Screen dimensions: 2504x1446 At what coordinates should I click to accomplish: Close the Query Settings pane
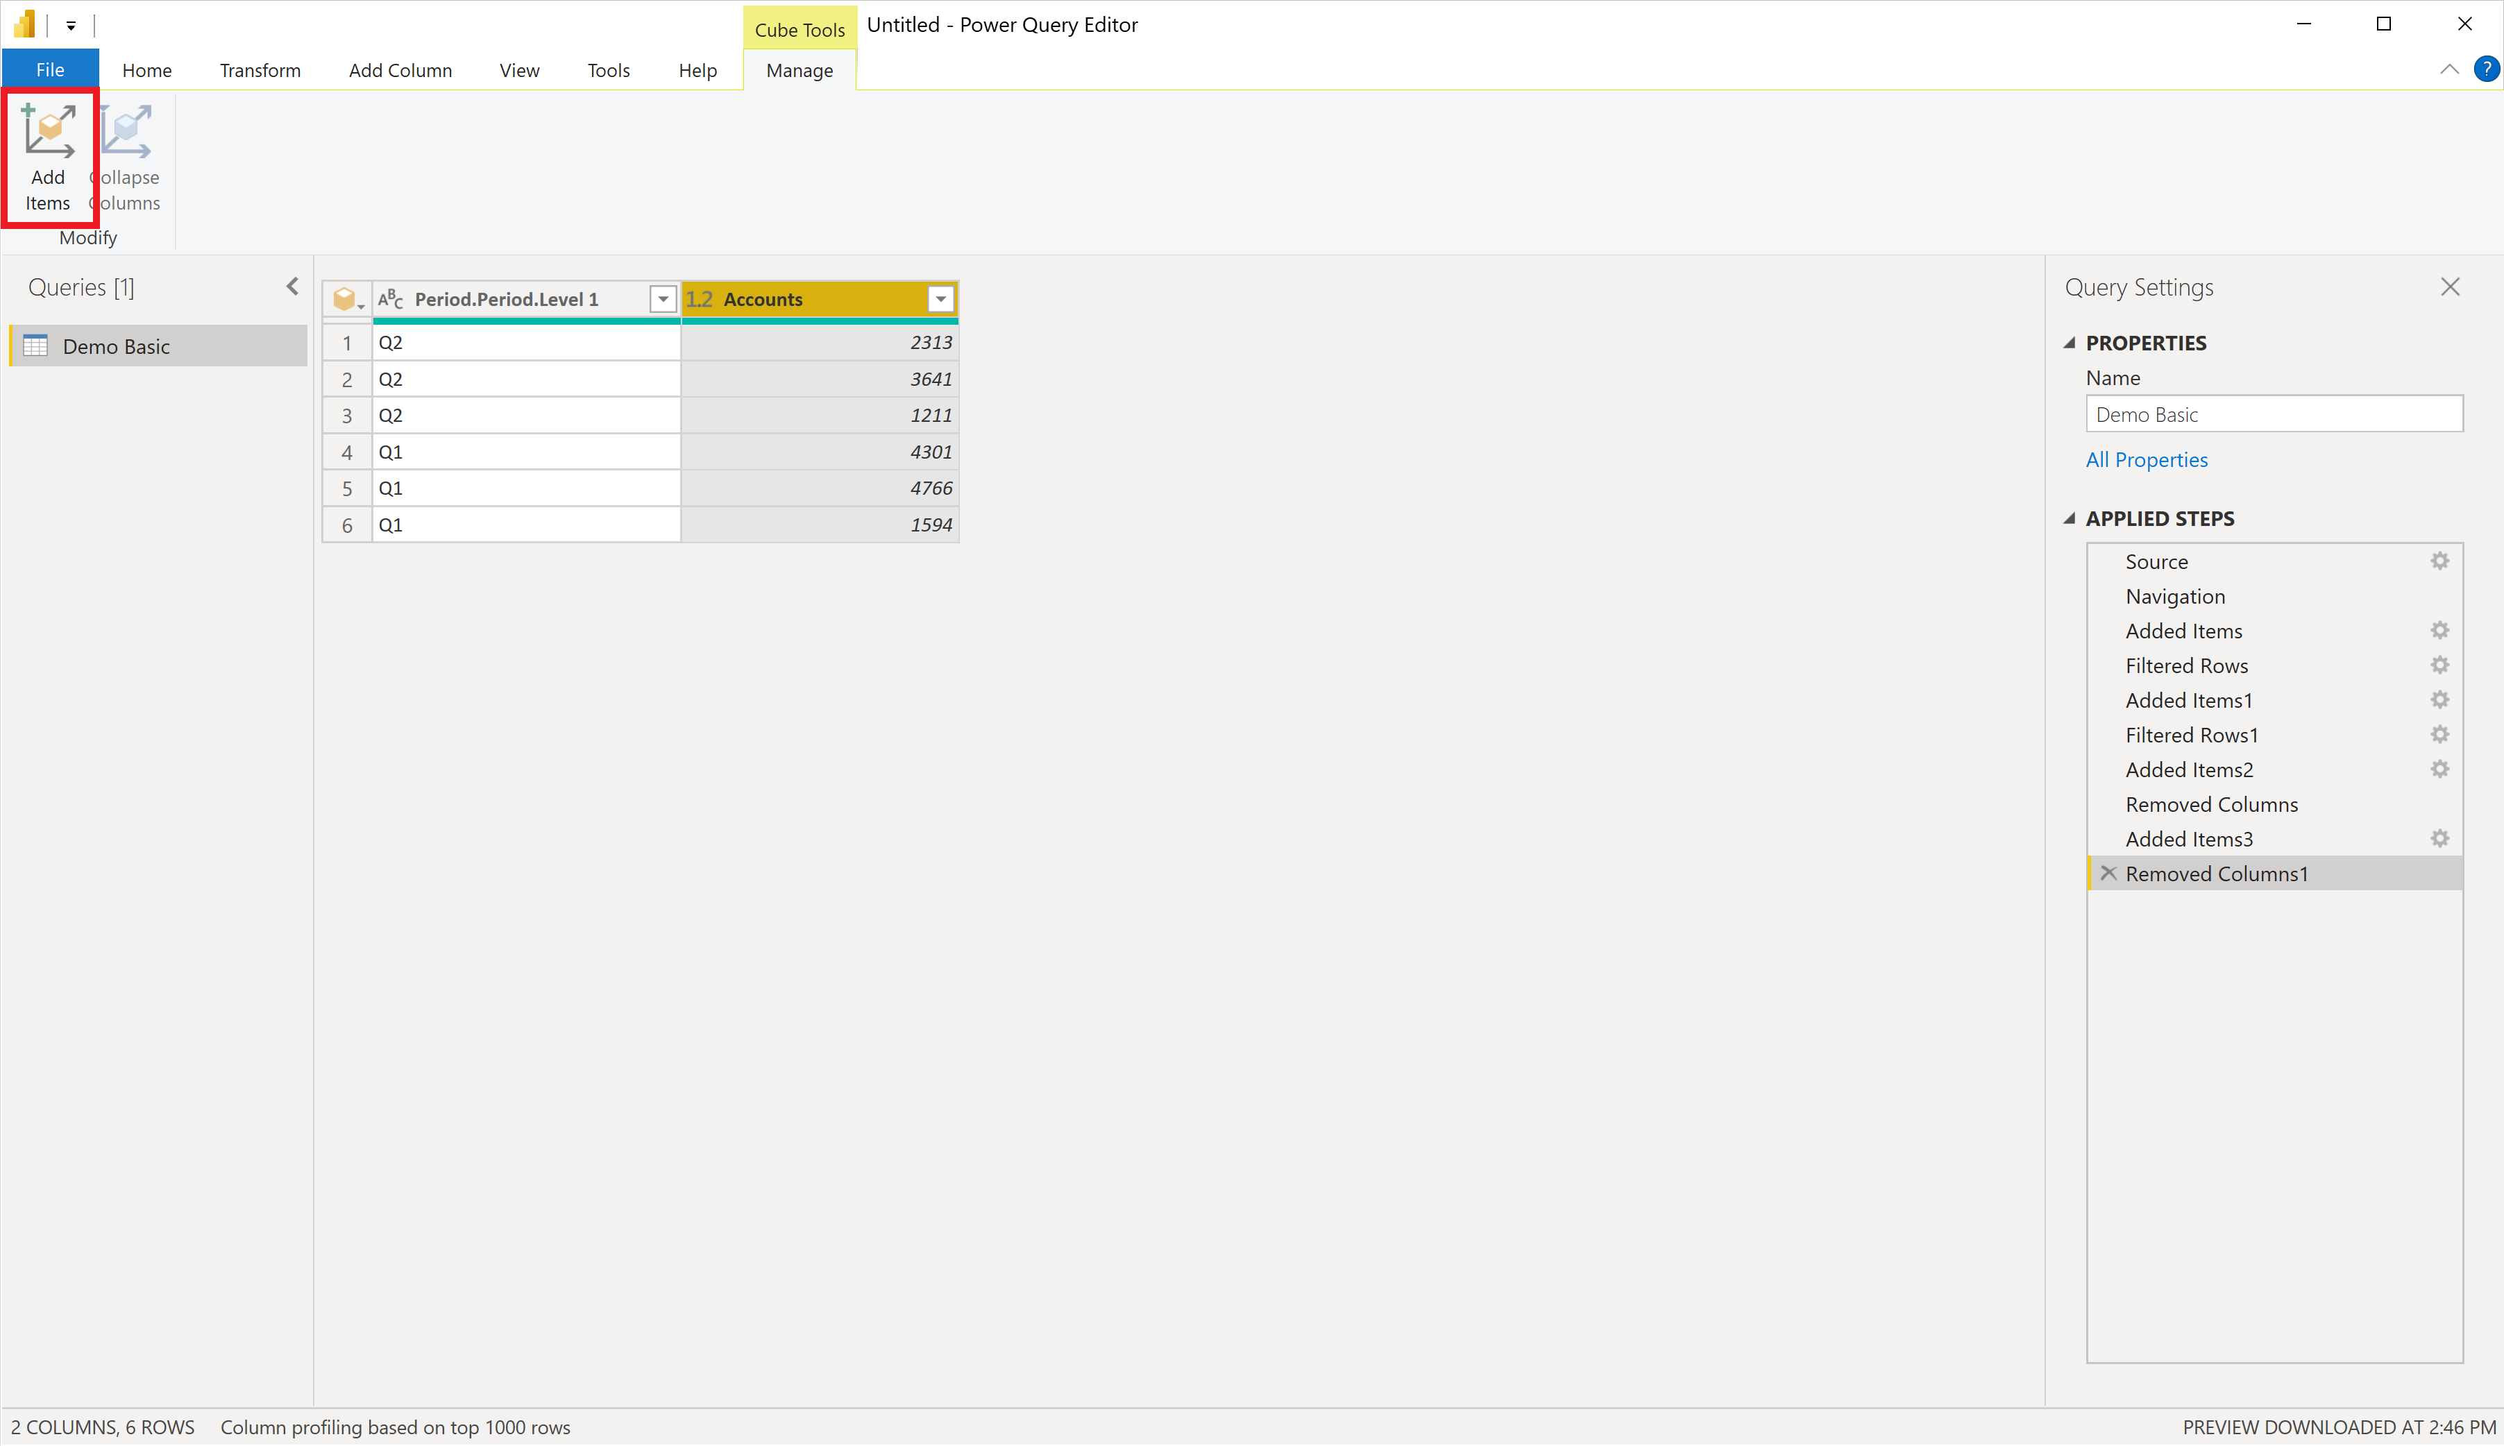[x=2451, y=287]
